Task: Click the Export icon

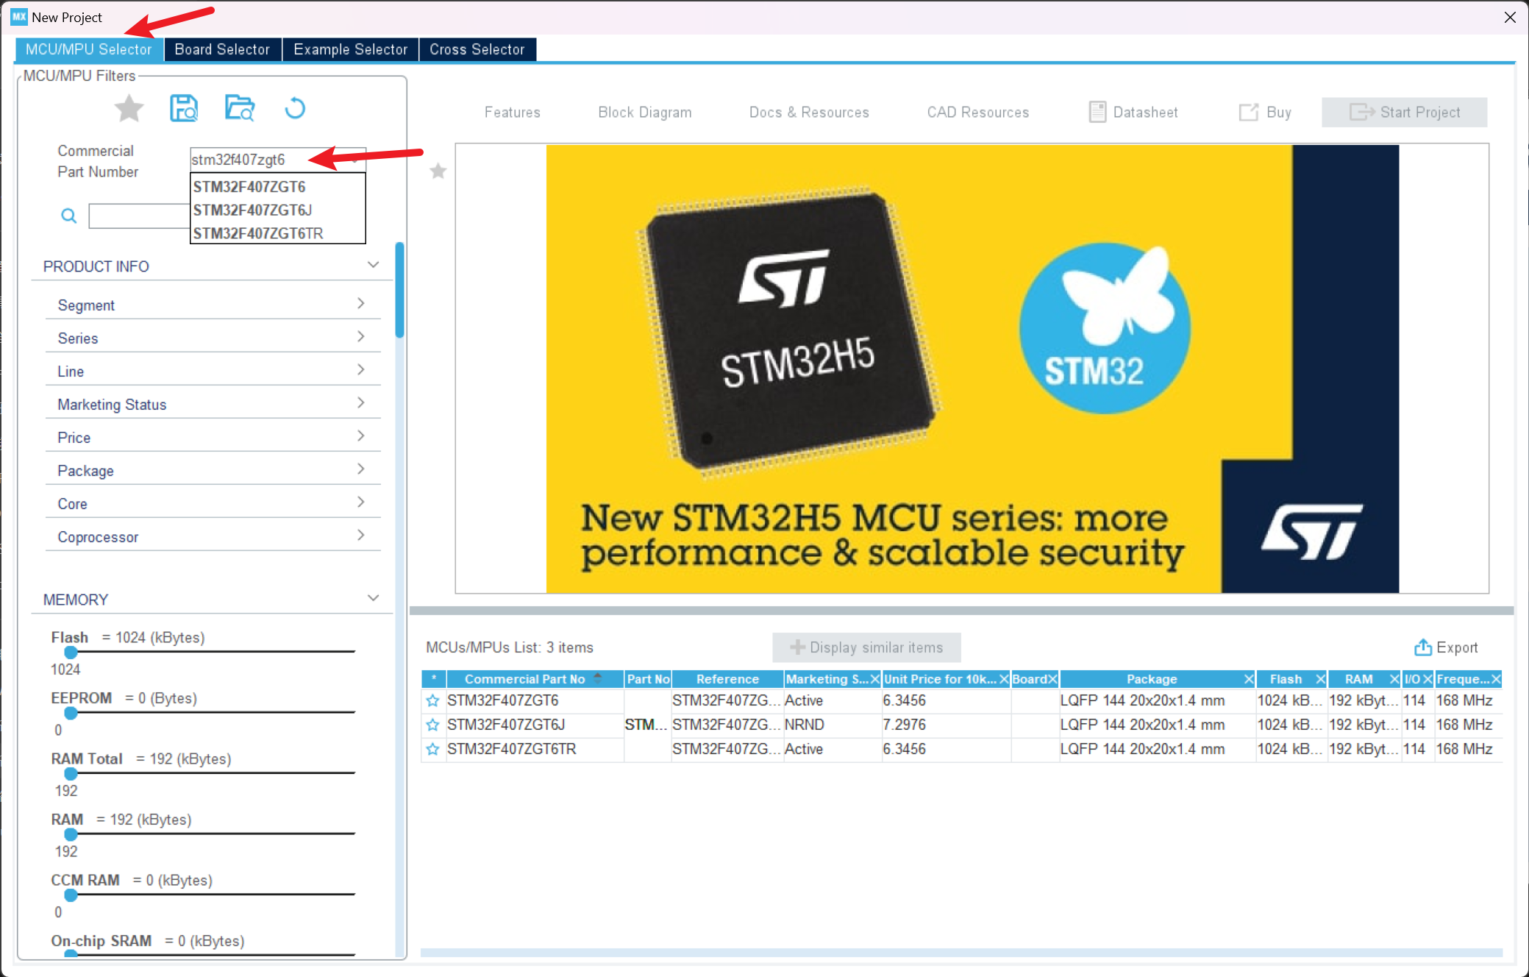Action: point(1423,647)
